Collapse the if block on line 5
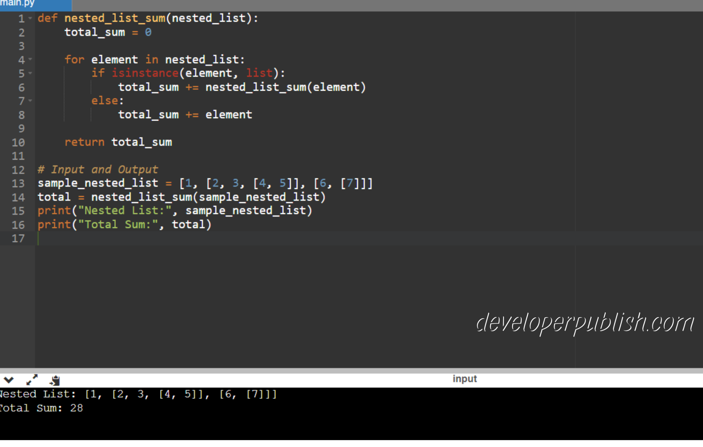 [x=30, y=73]
